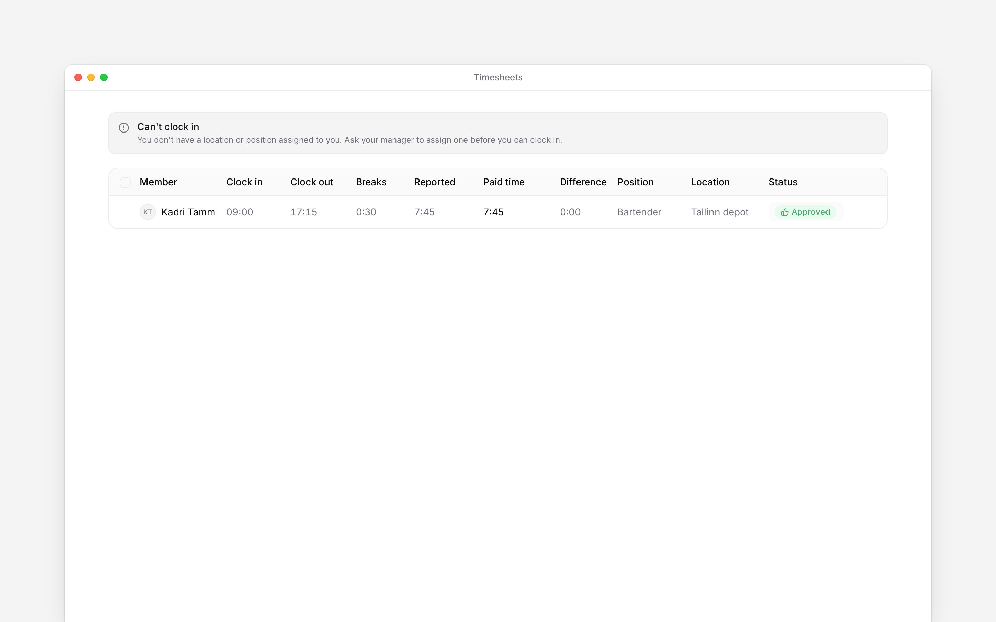The height and width of the screenshot is (622, 996).
Task: Click the 0:30 breaks value
Action: tap(366, 212)
